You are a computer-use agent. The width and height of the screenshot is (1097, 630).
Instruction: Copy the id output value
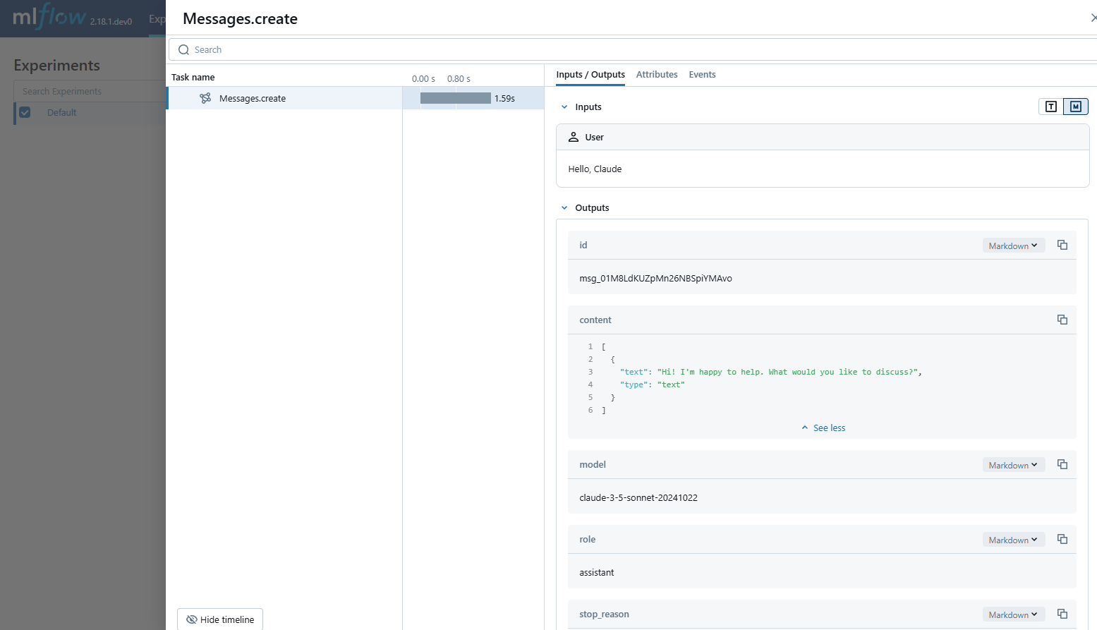1062,245
